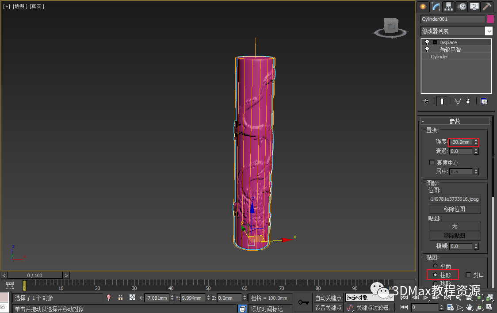This screenshot has height=313, width=497.
Task: Remove modifier with trash can icon
Action: [468, 101]
